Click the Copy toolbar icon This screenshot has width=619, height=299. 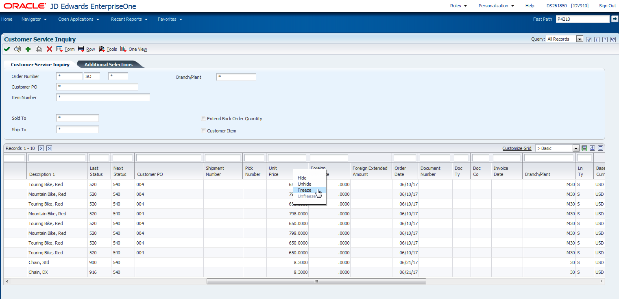tap(39, 49)
